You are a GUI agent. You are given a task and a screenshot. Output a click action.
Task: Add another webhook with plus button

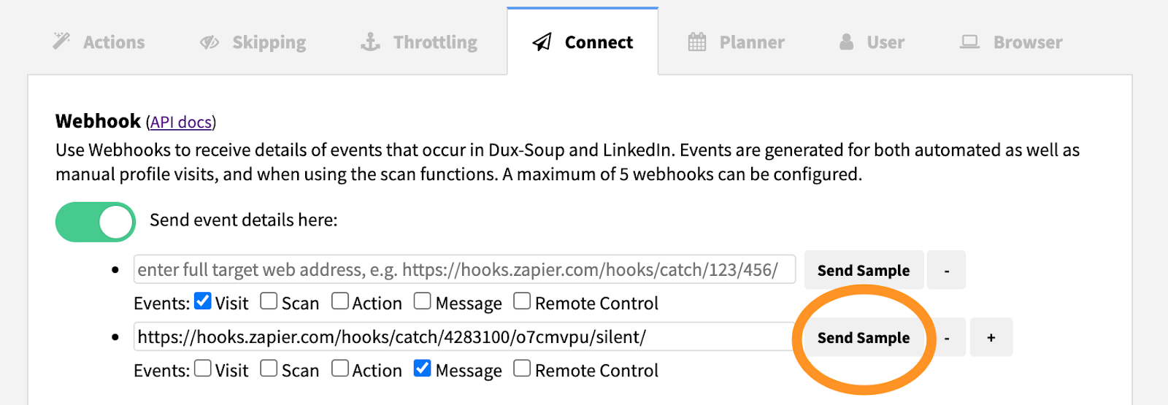[991, 338]
